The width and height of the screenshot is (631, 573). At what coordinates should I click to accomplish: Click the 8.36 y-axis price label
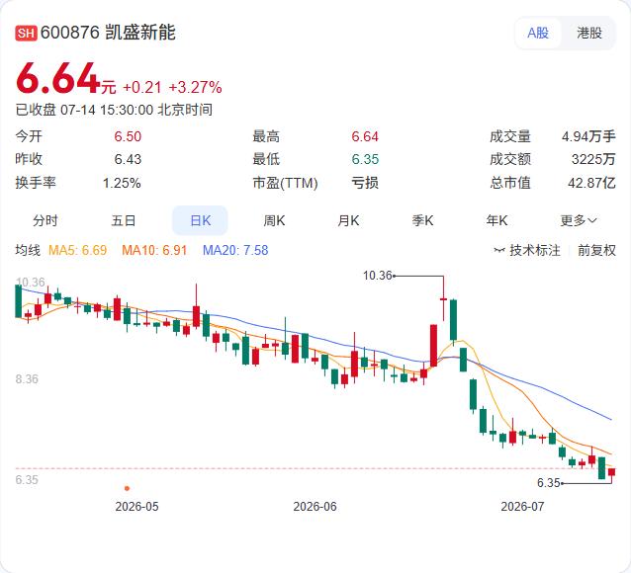click(x=27, y=378)
